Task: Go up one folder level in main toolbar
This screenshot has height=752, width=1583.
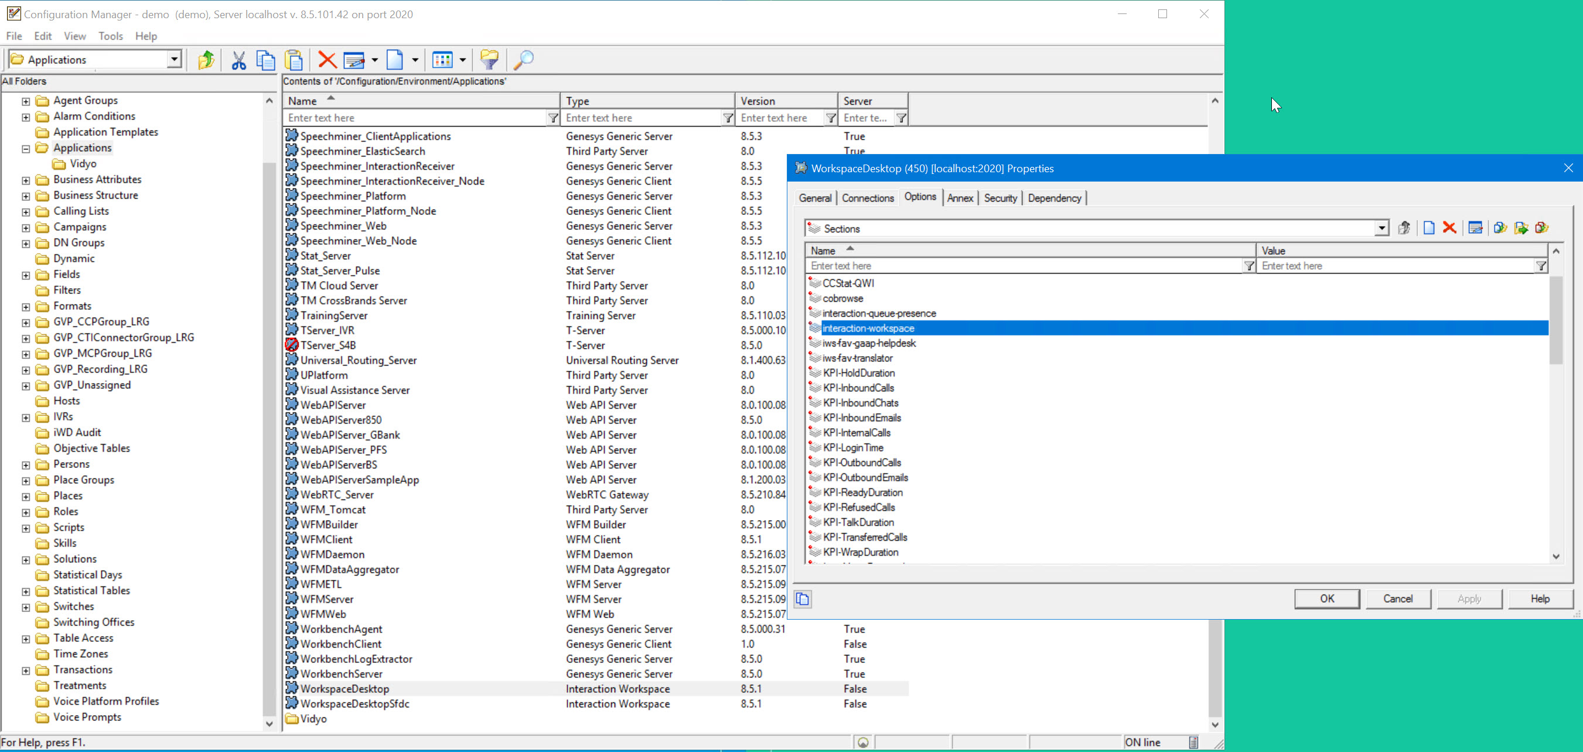Action: click(206, 60)
